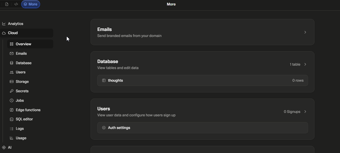Image resolution: width=340 pixels, height=153 pixels.
Task: Click the gear icon beside Auth settings
Action: coord(104,128)
